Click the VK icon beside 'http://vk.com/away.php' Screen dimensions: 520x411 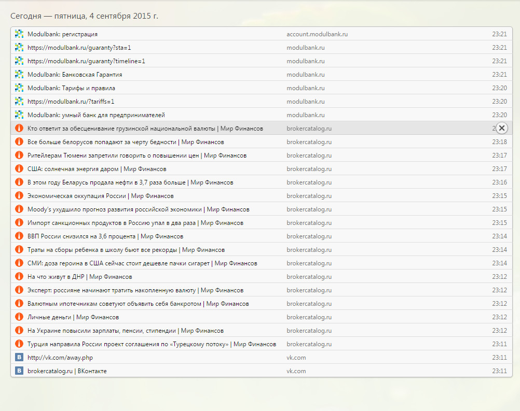(19, 358)
